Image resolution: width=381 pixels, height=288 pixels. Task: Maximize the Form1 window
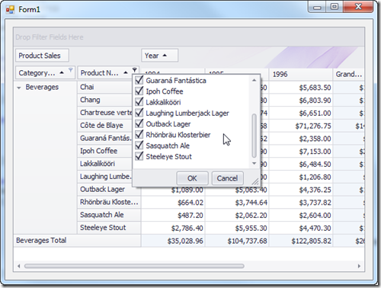pos(335,7)
